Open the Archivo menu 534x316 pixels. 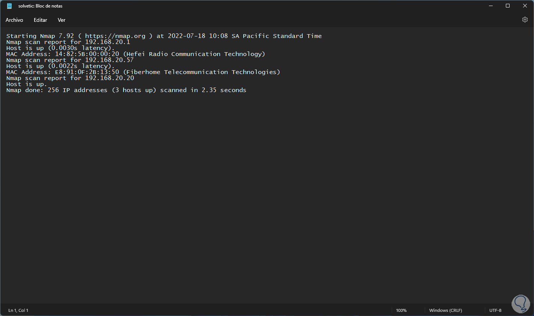pyautogui.click(x=14, y=20)
